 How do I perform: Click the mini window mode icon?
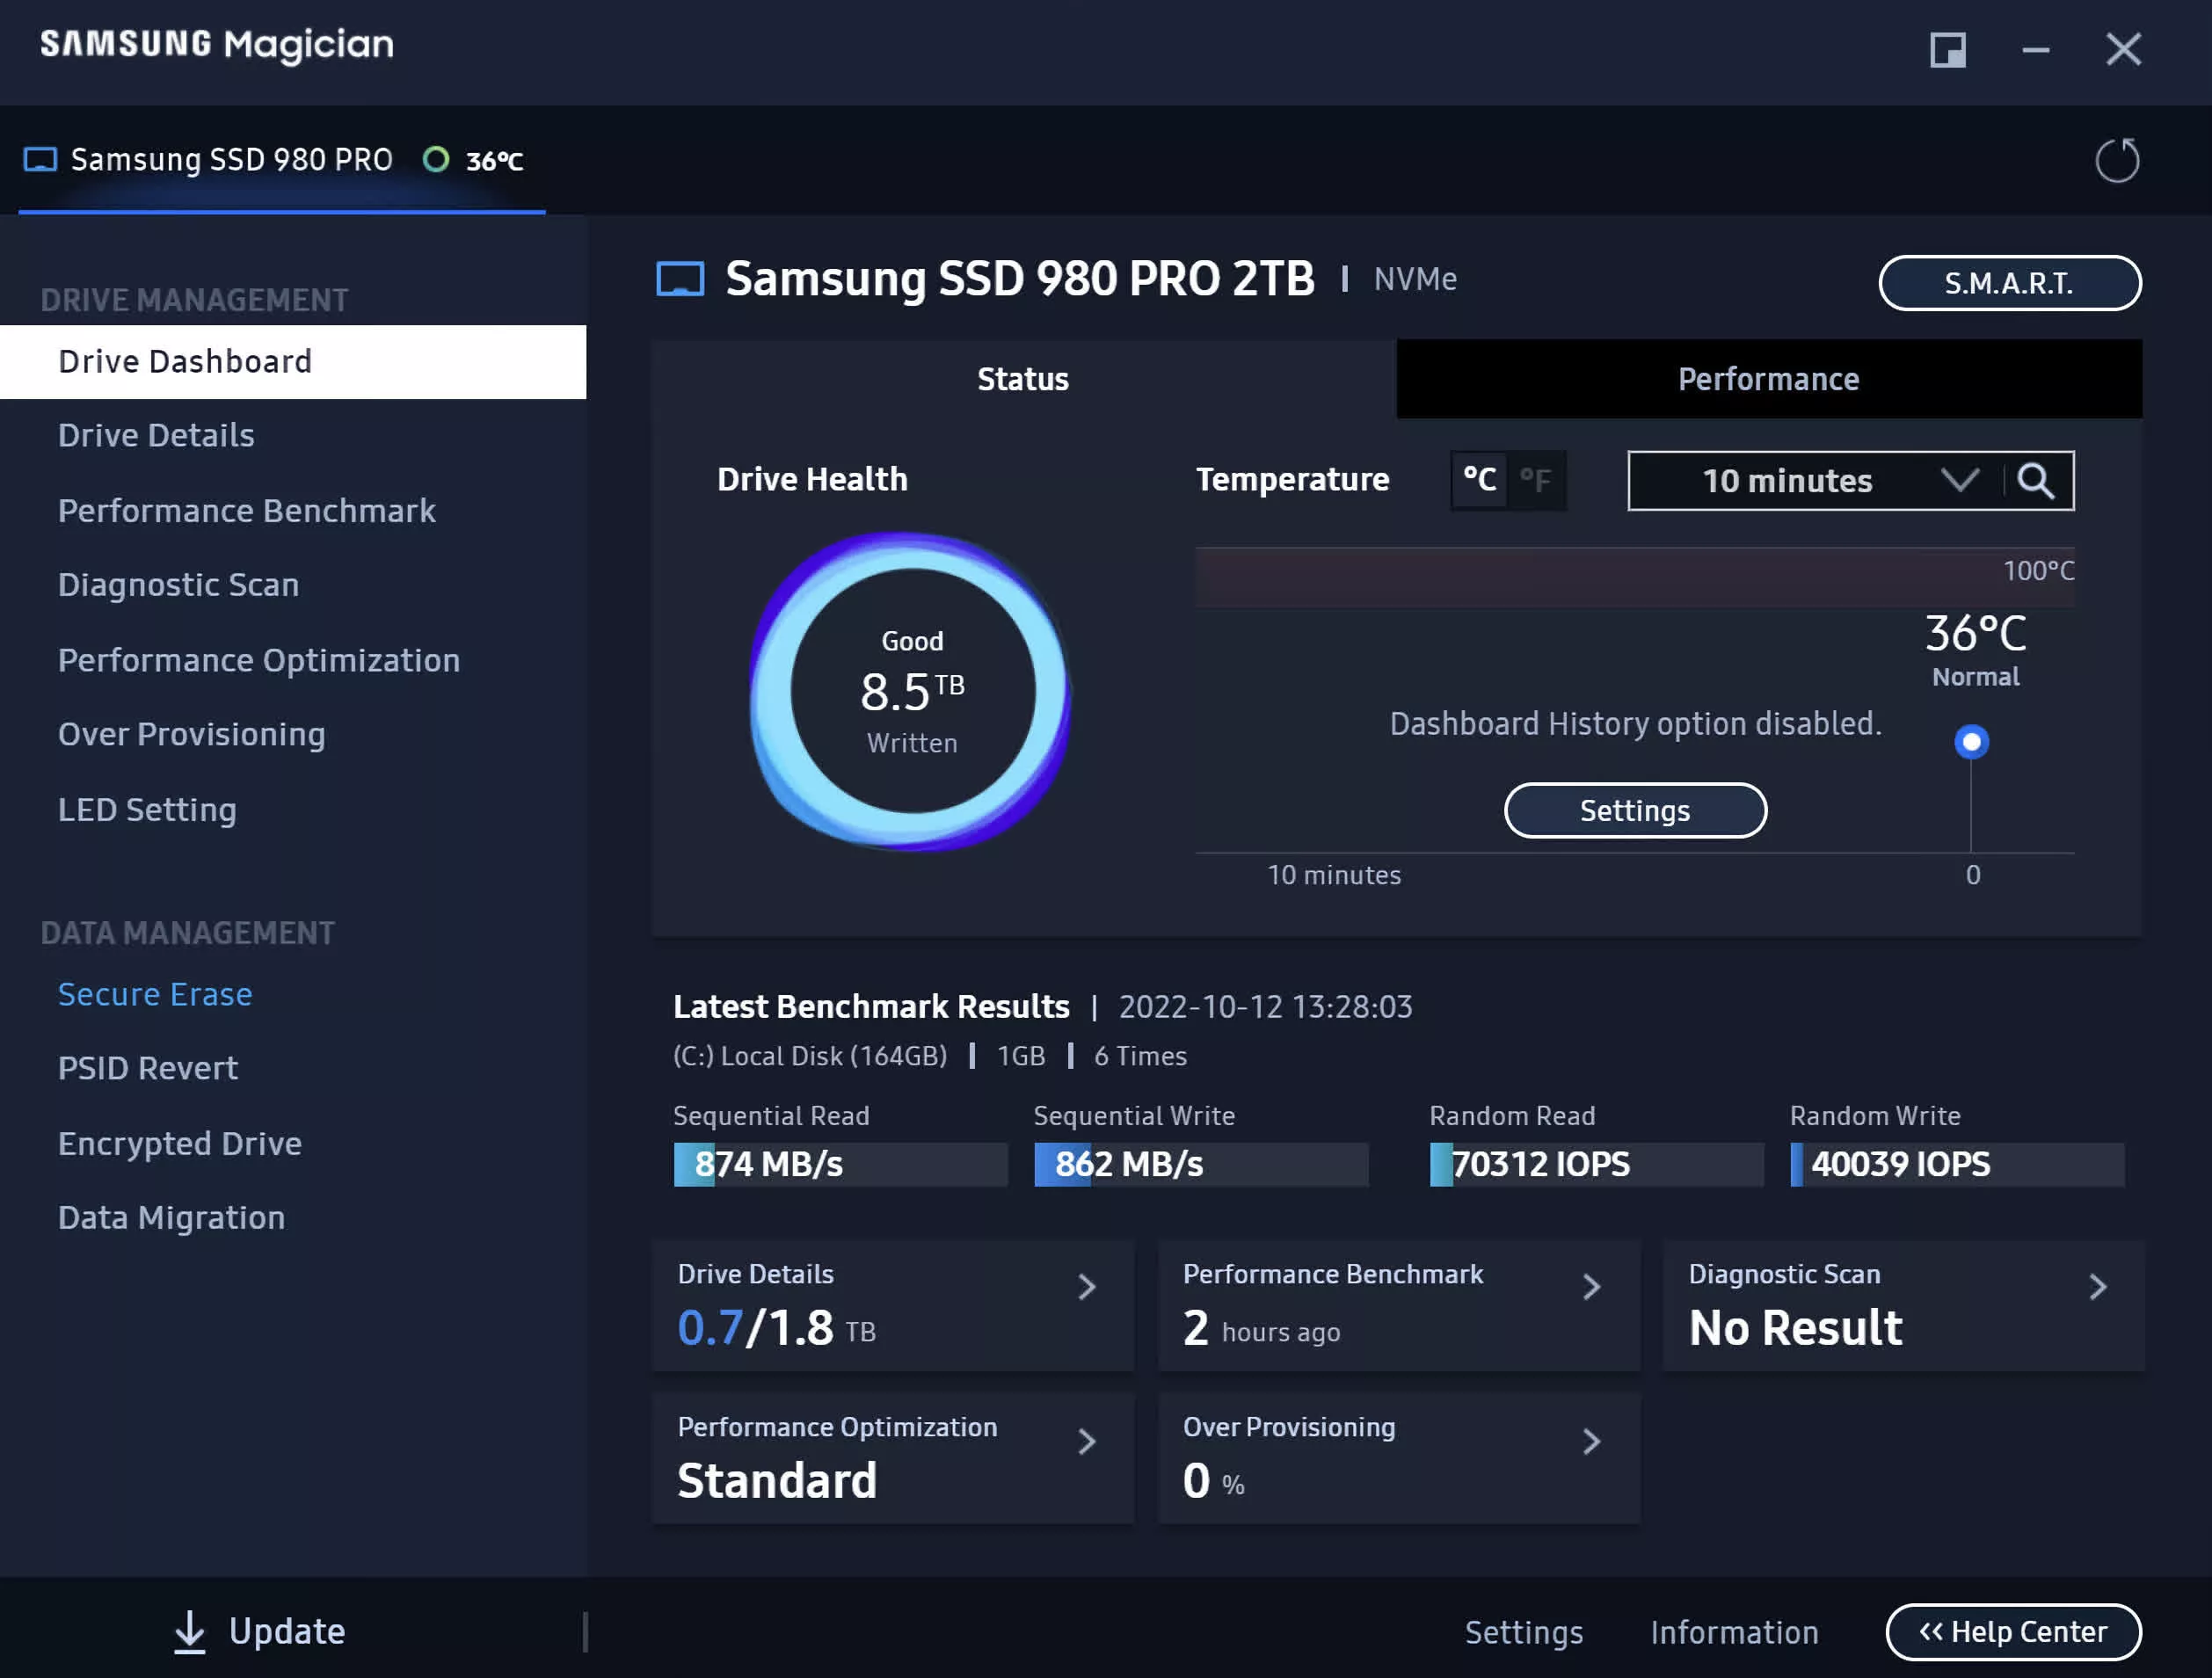pyautogui.click(x=1947, y=49)
